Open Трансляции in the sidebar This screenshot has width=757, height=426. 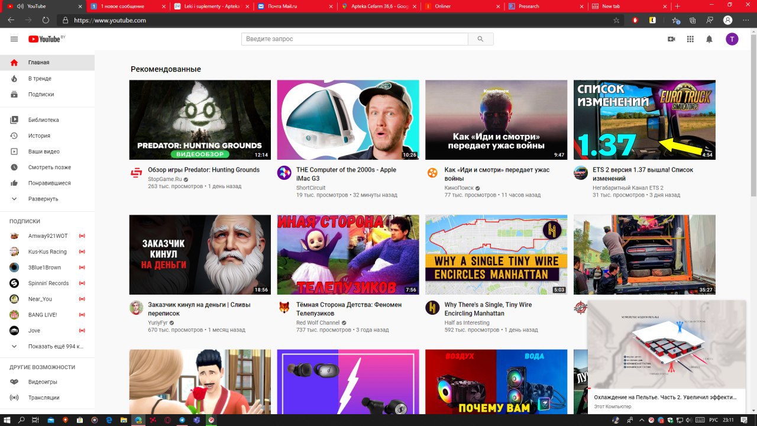[x=47, y=398]
